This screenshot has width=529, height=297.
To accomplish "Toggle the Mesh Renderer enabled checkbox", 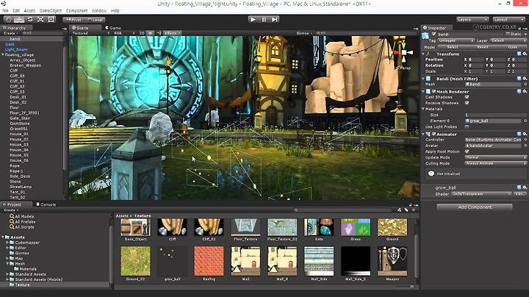I will pos(434,91).
